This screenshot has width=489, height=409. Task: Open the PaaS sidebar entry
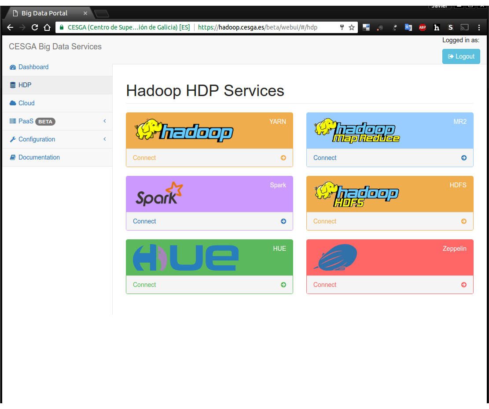point(57,122)
